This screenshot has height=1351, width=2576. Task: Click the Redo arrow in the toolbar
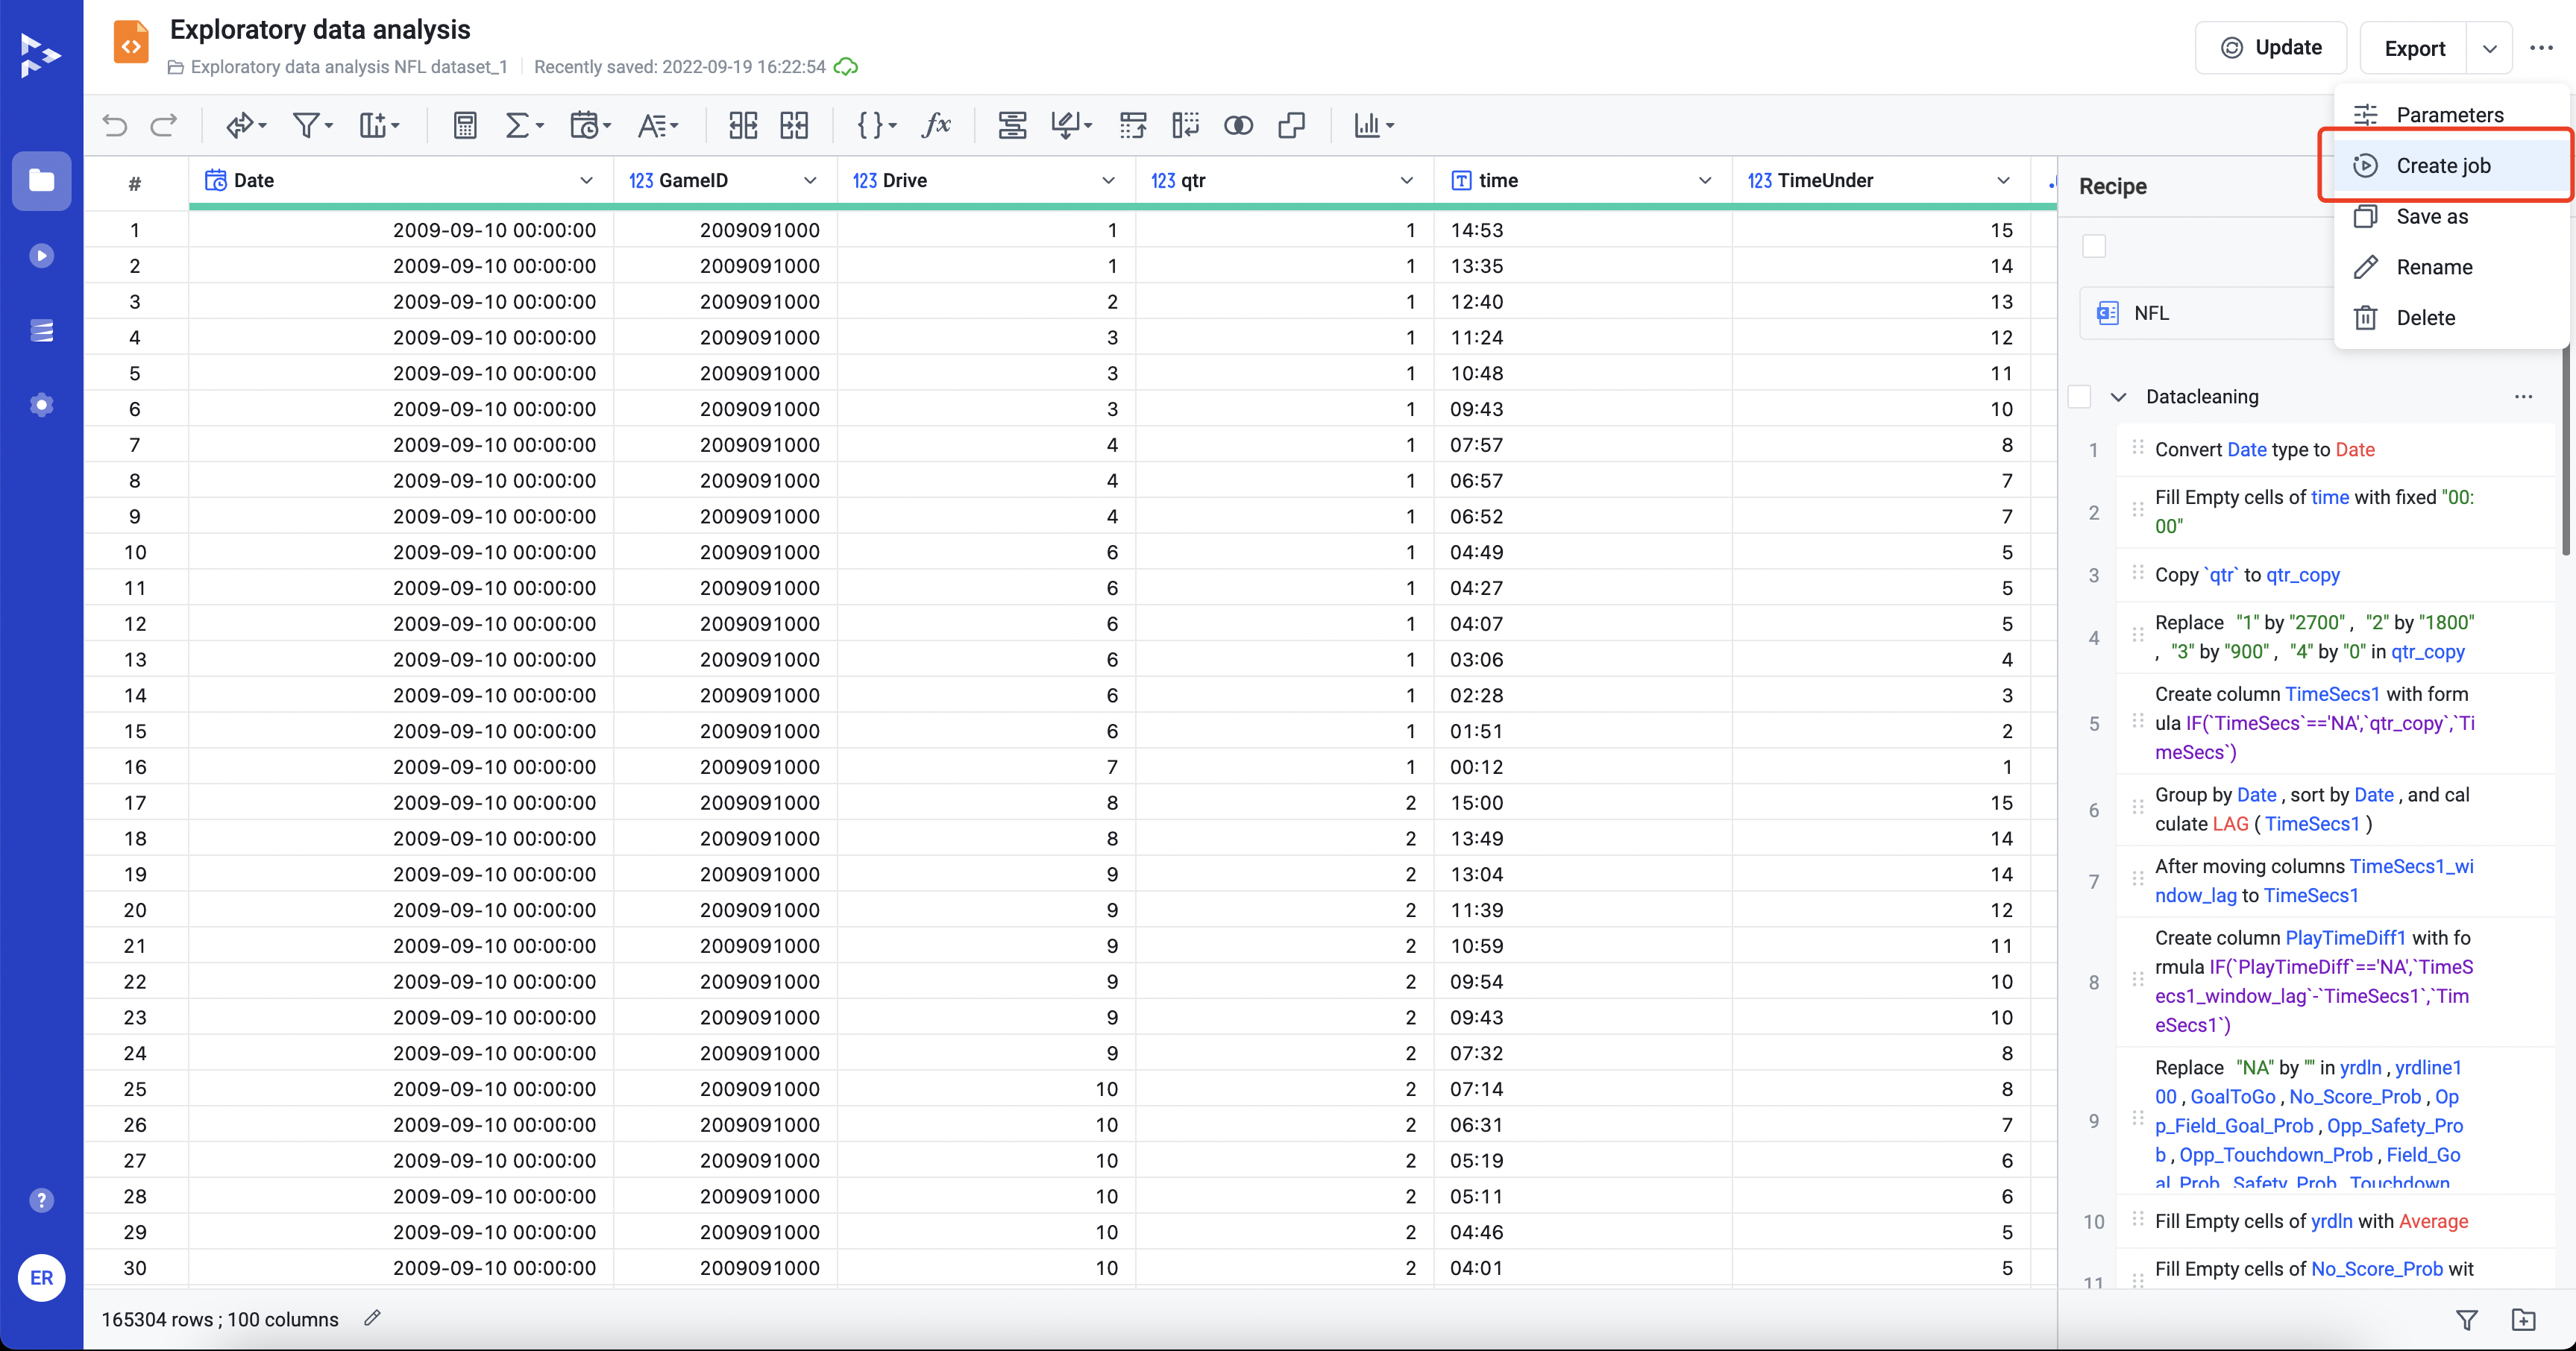[163, 125]
